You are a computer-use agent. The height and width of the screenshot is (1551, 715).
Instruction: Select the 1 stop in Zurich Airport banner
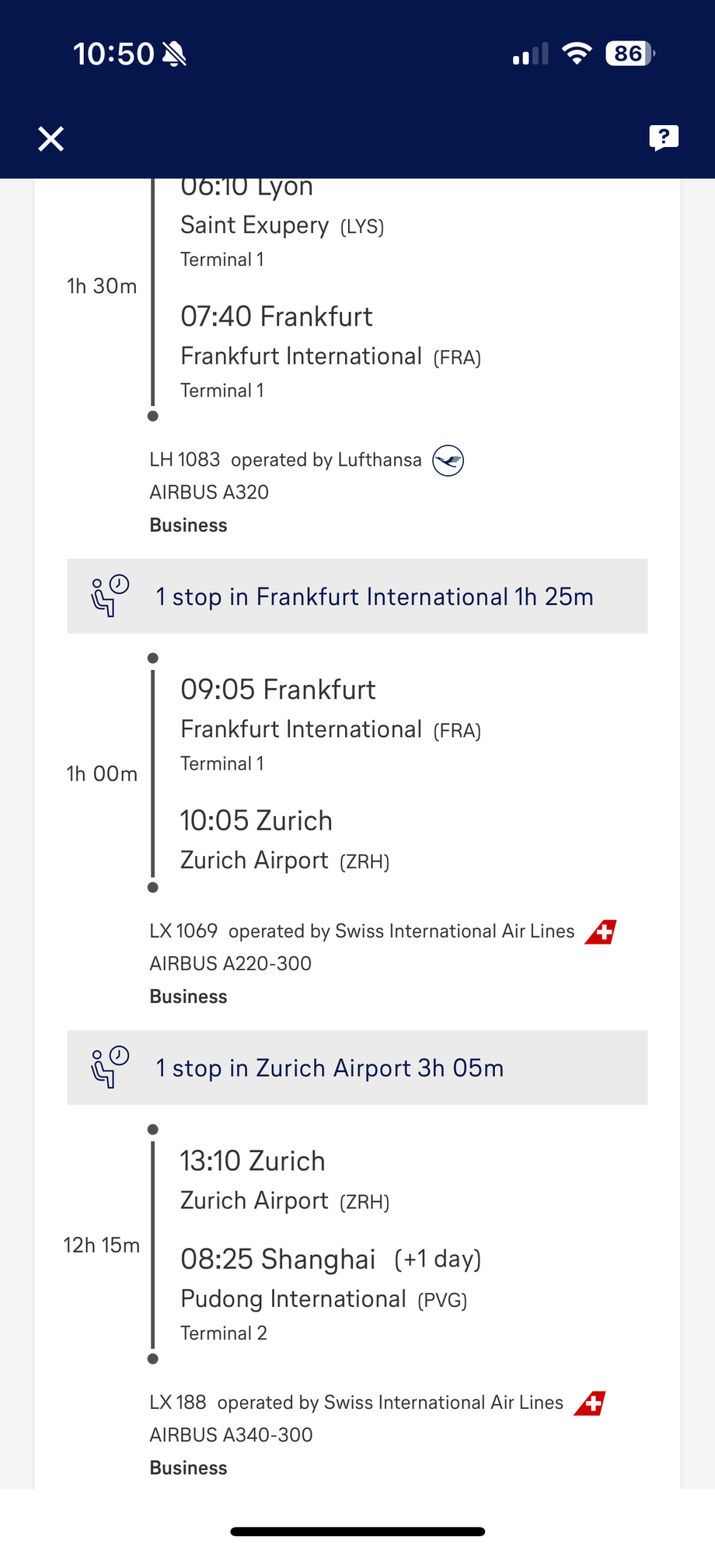coord(357,1067)
